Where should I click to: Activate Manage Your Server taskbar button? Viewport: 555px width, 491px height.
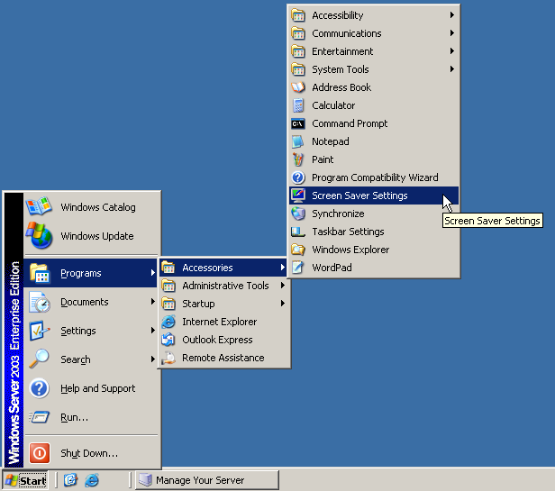(x=206, y=480)
